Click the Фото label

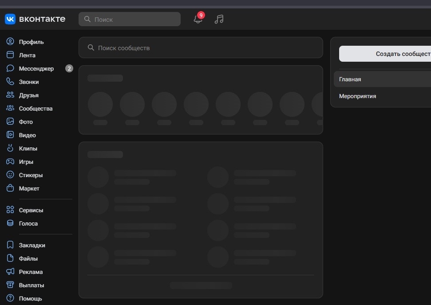coord(26,122)
